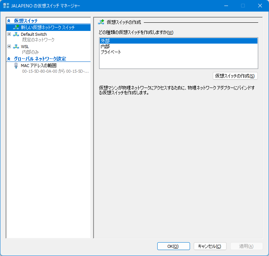Click the 既定のネットワーク subtitle text
The image size is (269, 256).
pos(38,40)
